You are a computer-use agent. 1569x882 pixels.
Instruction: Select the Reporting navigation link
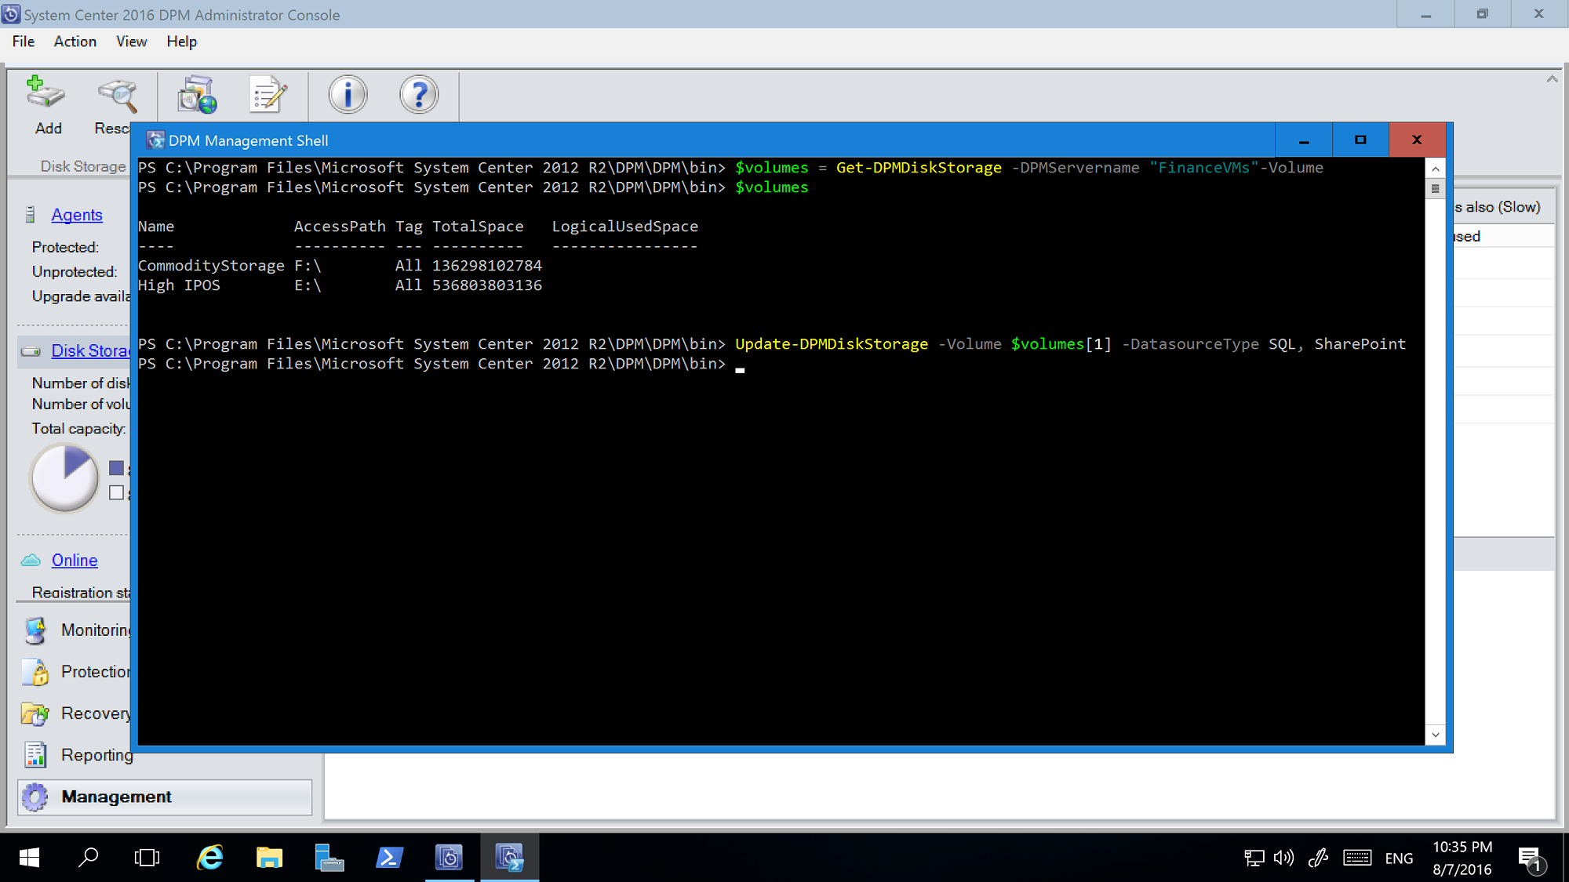98,754
